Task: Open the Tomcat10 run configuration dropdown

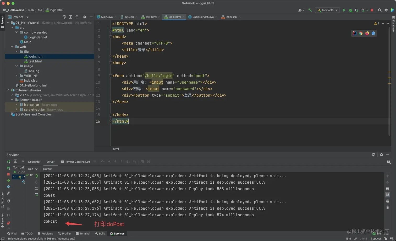Action: pyautogui.click(x=327, y=10)
